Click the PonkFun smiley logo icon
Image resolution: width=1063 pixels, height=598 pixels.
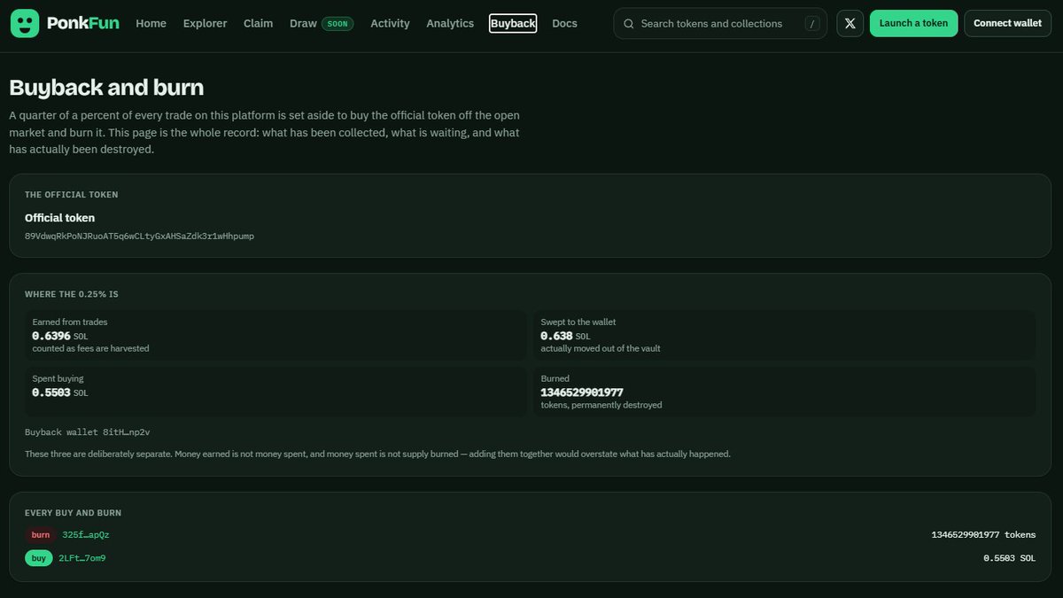coord(25,24)
